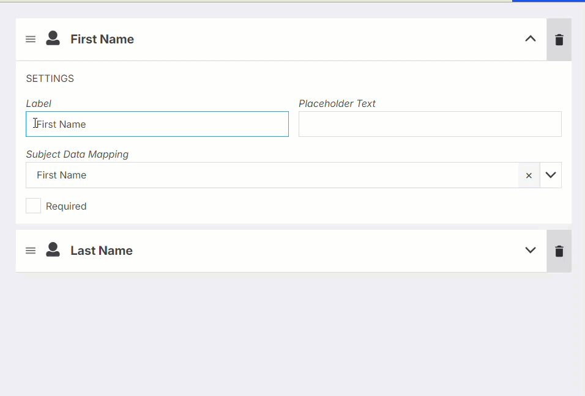The image size is (585, 396).
Task: Clear the Subject Data Mapping selection
Action: click(529, 175)
